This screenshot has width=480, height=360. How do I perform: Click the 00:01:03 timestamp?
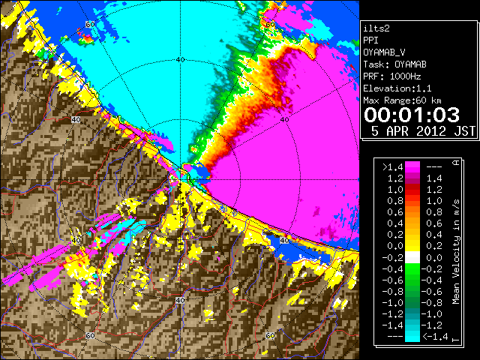pos(412,115)
